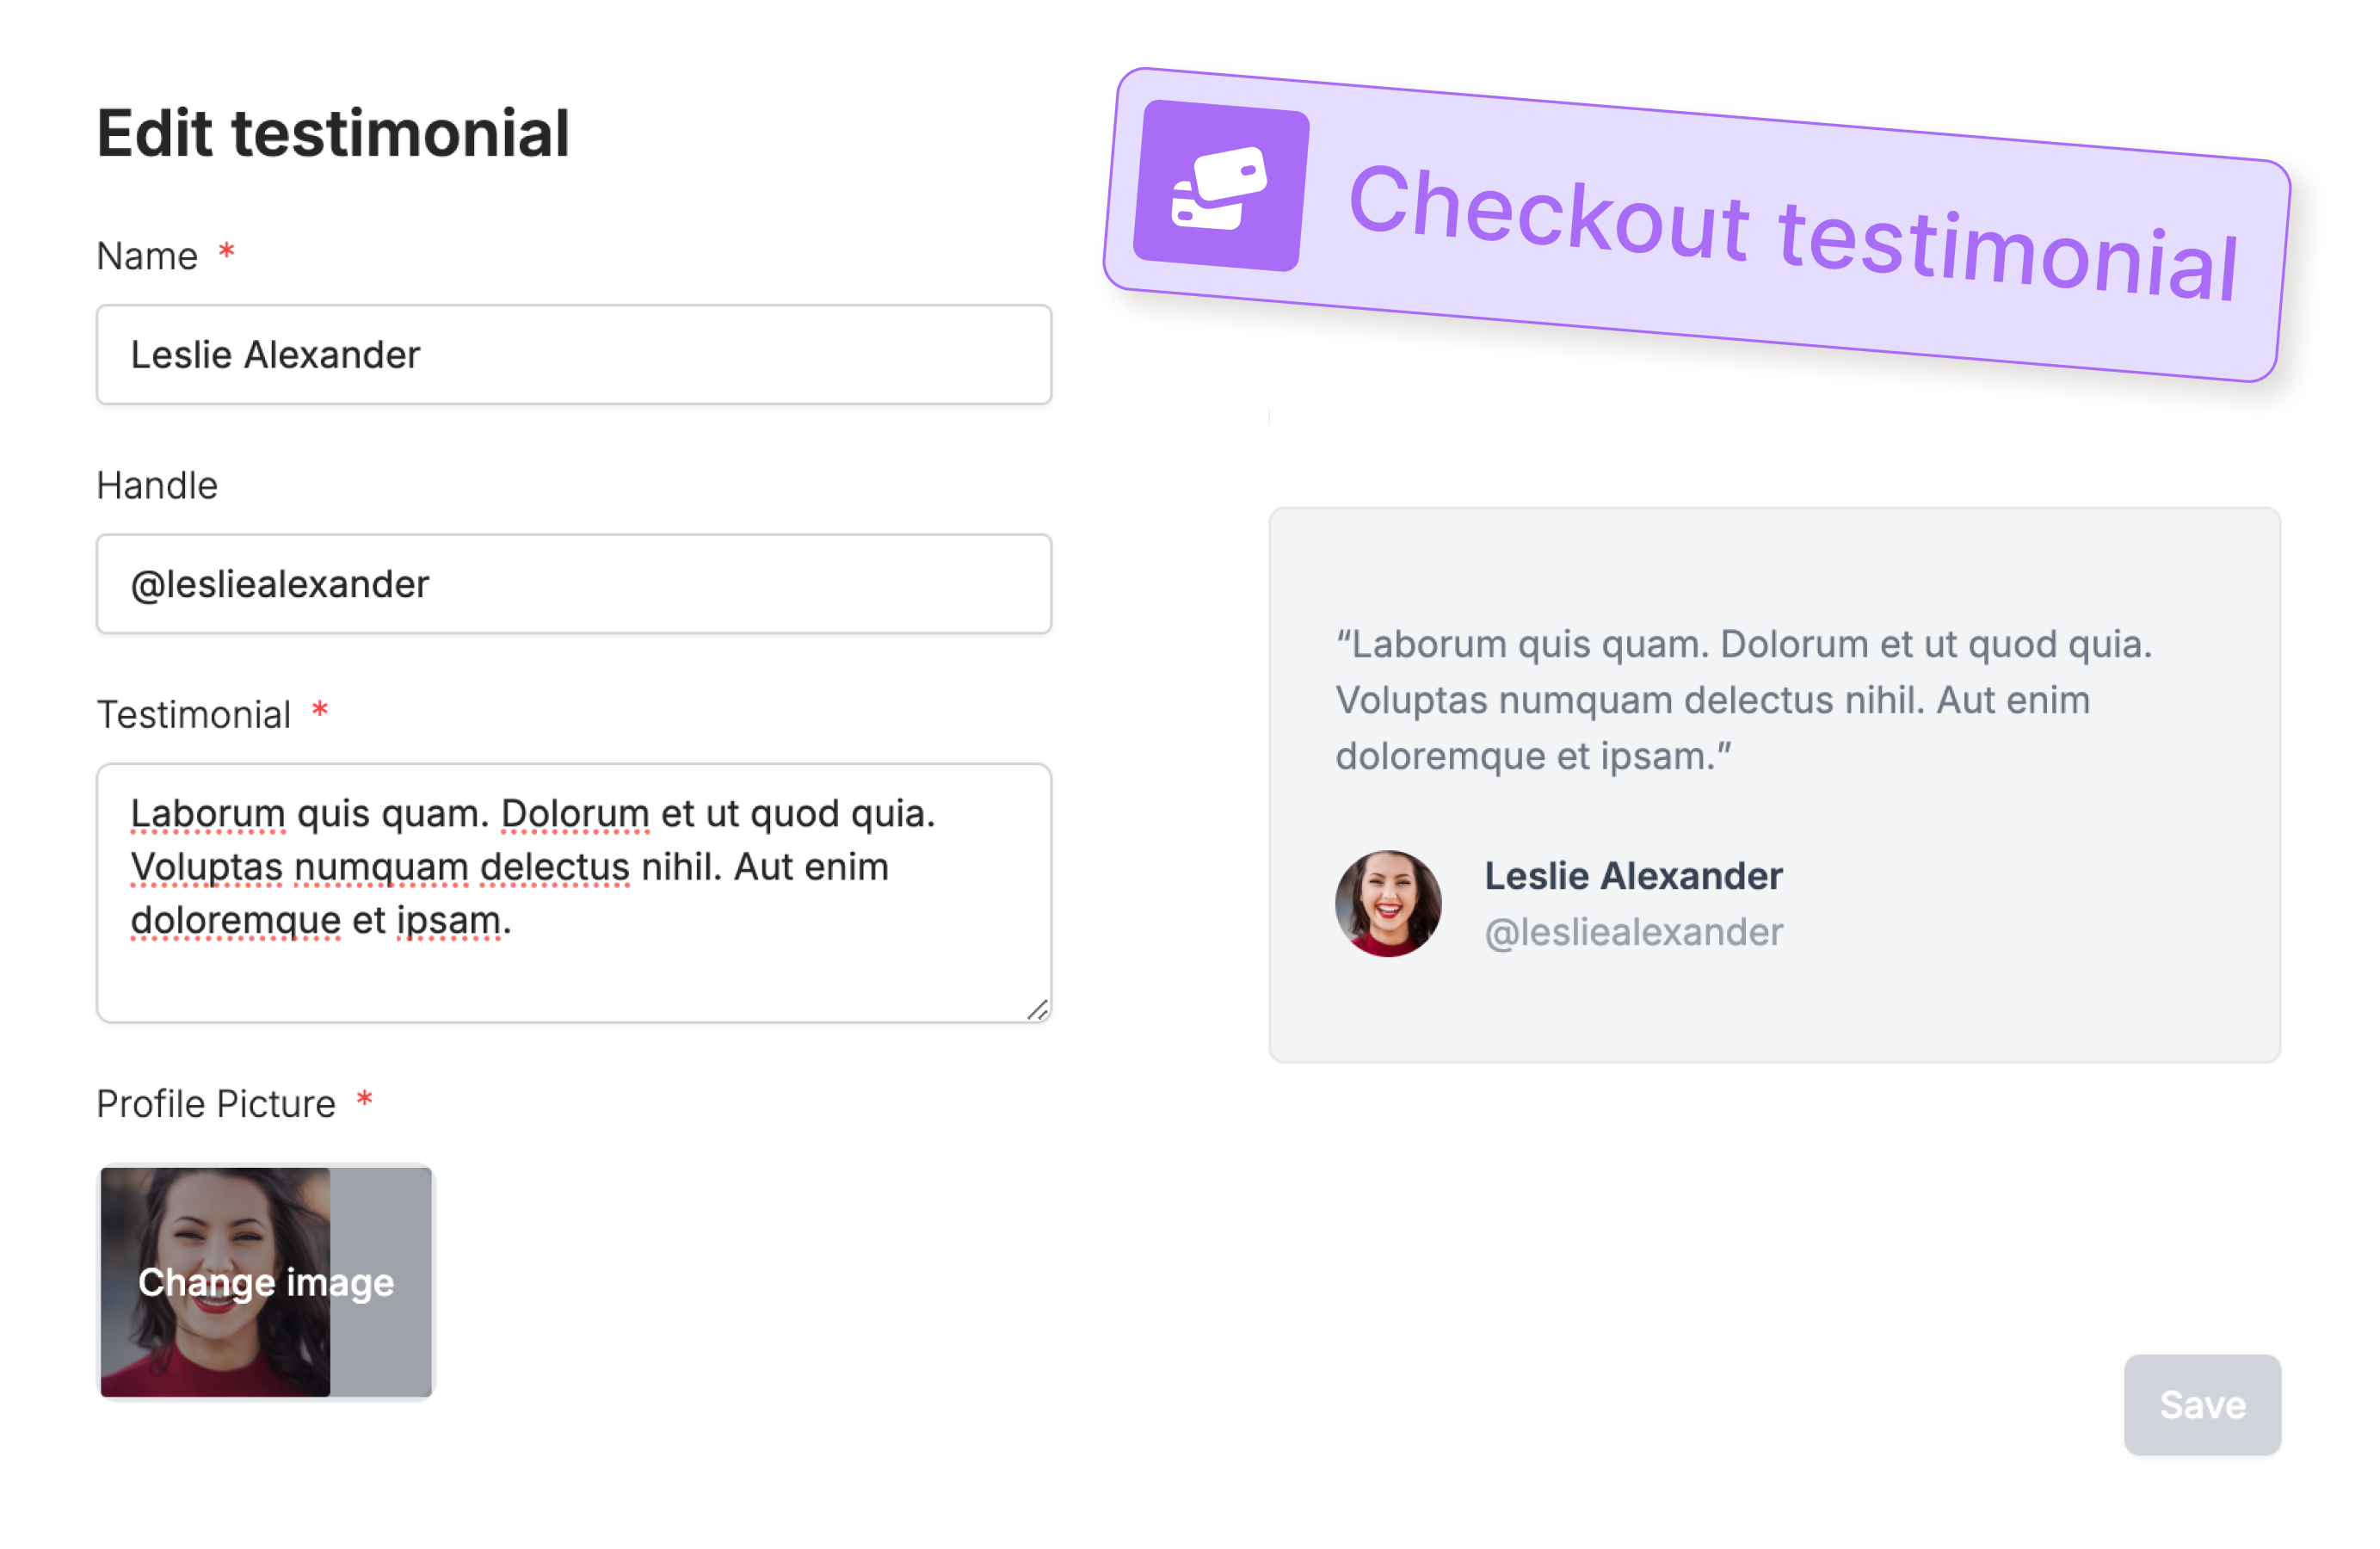The width and height of the screenshot is (2380, 1549).
Task: Click inside the Testimonial text area
Action: [x=574, y=893]
